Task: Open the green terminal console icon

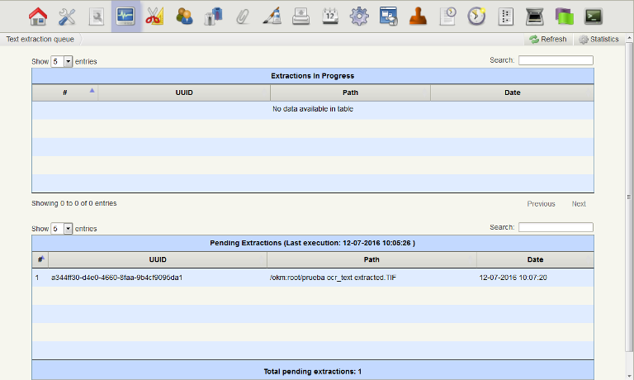Action: (x=594, y=17)
